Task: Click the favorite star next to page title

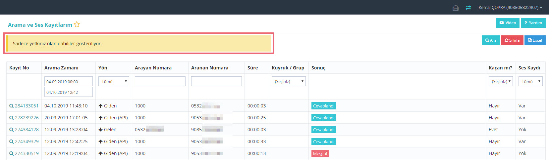Action: click(x=77, y=24)
